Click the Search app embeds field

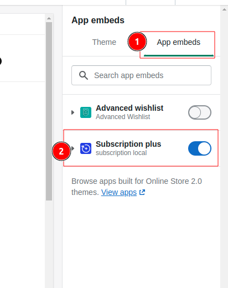tap(141, 75)
